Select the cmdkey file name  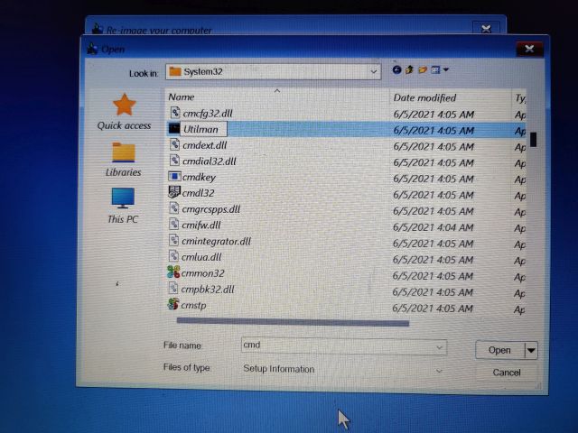pyautogui.click(x=199, y=177)
